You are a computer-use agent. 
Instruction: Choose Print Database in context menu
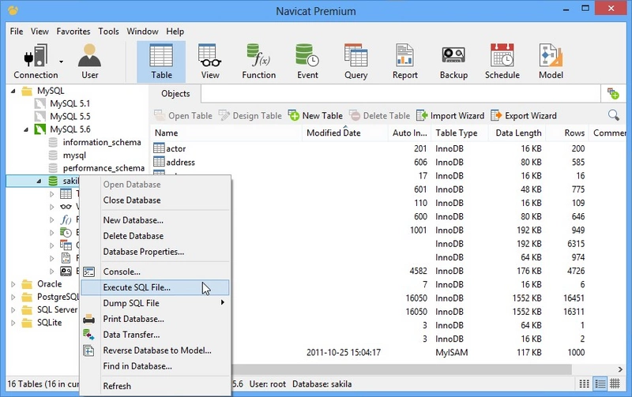point(155,319)
